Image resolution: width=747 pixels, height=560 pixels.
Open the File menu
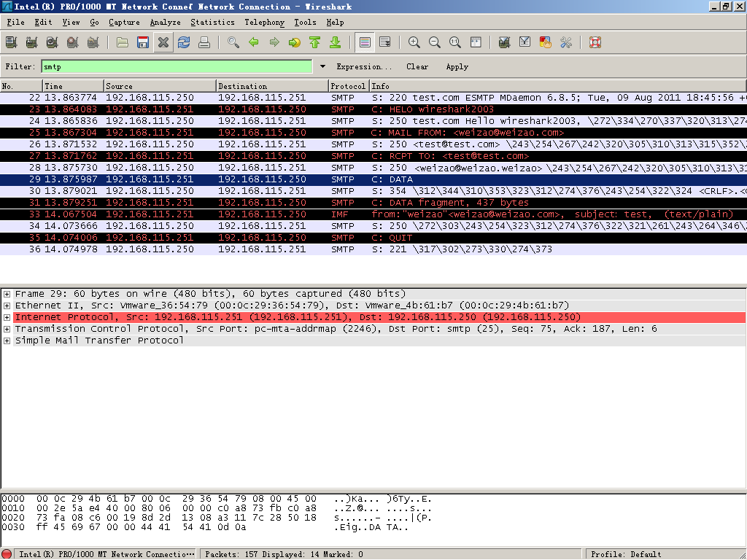pyautogui.click(x=16, y=23)
